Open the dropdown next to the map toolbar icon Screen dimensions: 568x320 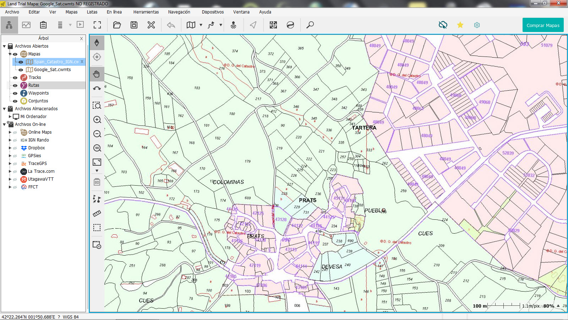point(201,25)
